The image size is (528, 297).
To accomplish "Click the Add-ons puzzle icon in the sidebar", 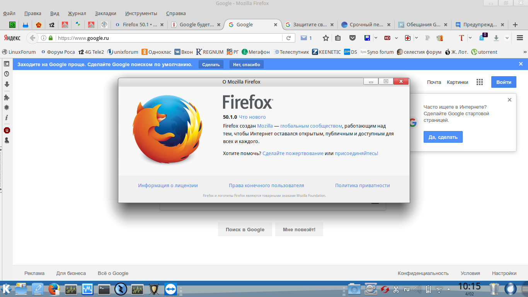I will [7, 97].
